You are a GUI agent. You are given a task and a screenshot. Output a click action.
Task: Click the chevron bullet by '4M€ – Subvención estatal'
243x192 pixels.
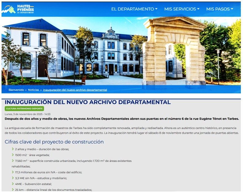pyautogui.click(x=13, y=184)
